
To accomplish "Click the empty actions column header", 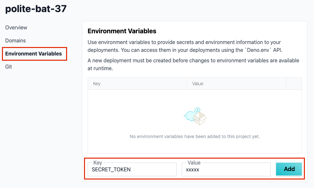I will [294, 84].
